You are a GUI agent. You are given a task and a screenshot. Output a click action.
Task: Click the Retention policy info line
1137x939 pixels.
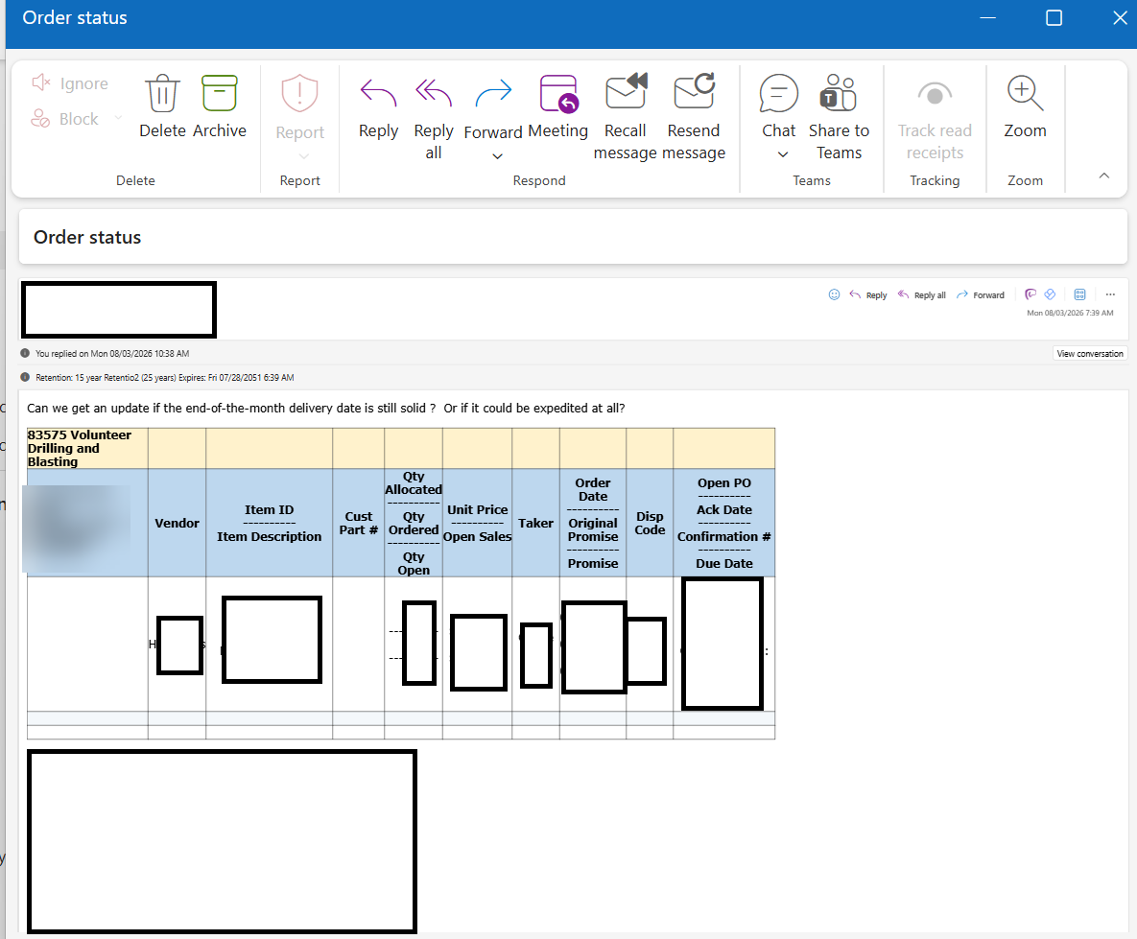pyautogui.click(x=165, y=378)
